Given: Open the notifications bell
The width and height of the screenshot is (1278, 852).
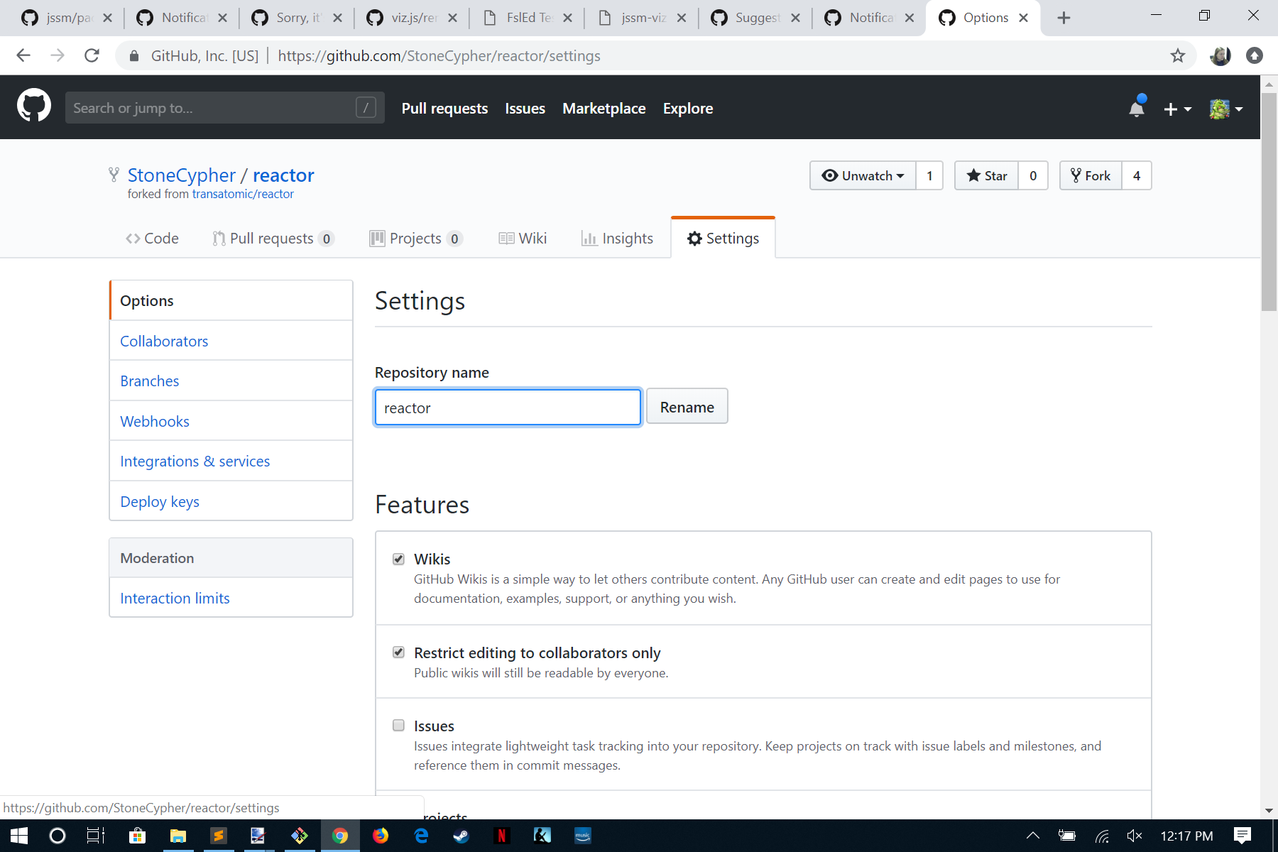Looking at the screenshot, I should click(1137, 107).
